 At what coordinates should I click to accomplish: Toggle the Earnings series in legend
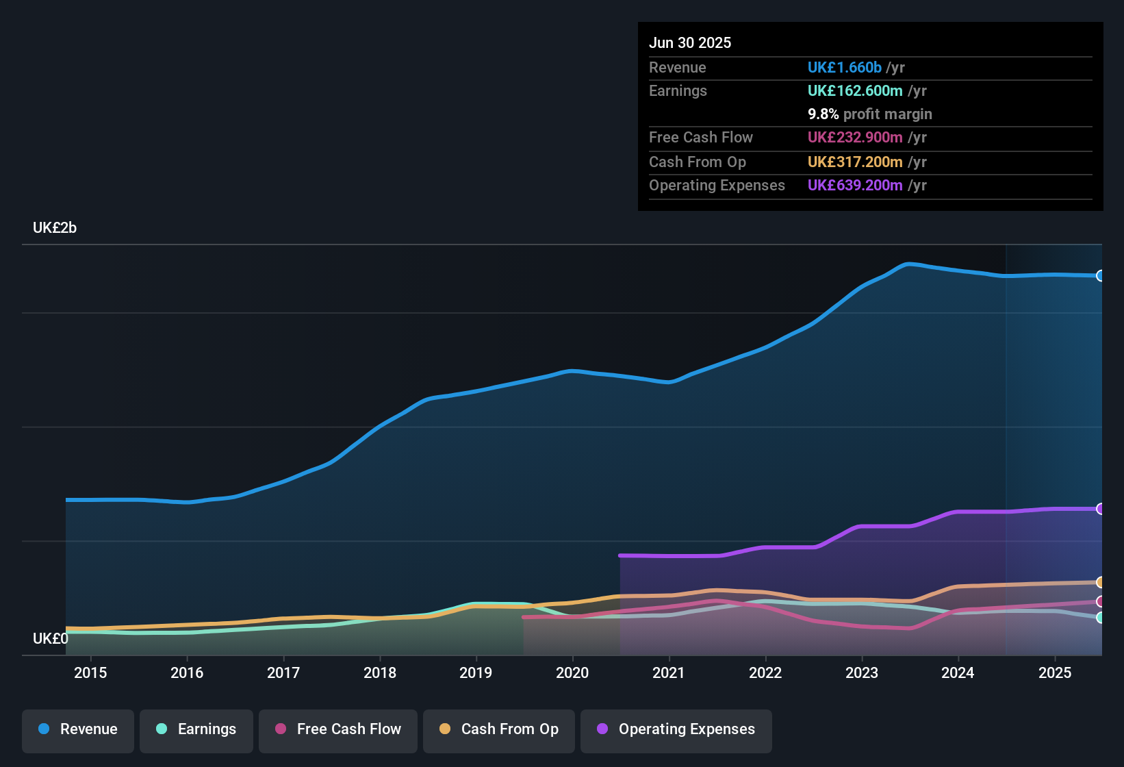tap(196, 730)
